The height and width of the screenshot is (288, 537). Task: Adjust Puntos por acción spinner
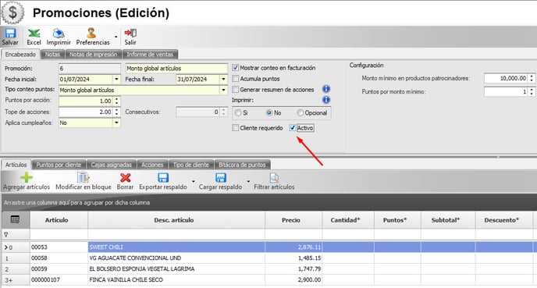pyautogui.click(x=116, y=101)
